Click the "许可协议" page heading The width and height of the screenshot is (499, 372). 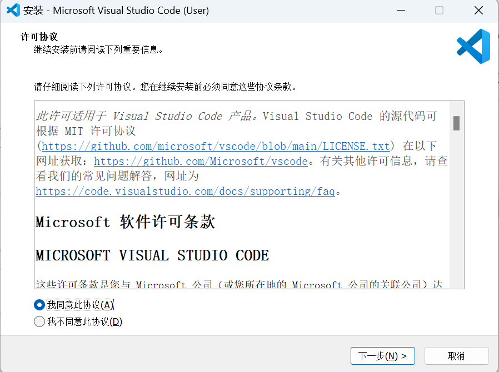pyautogui.click(x=43, y=36)
